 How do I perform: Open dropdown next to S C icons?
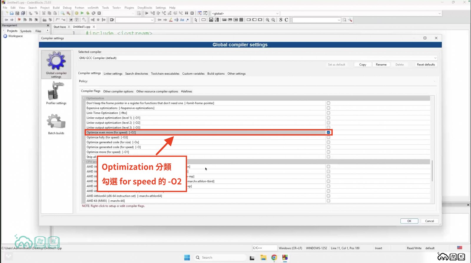click(316, 20)
